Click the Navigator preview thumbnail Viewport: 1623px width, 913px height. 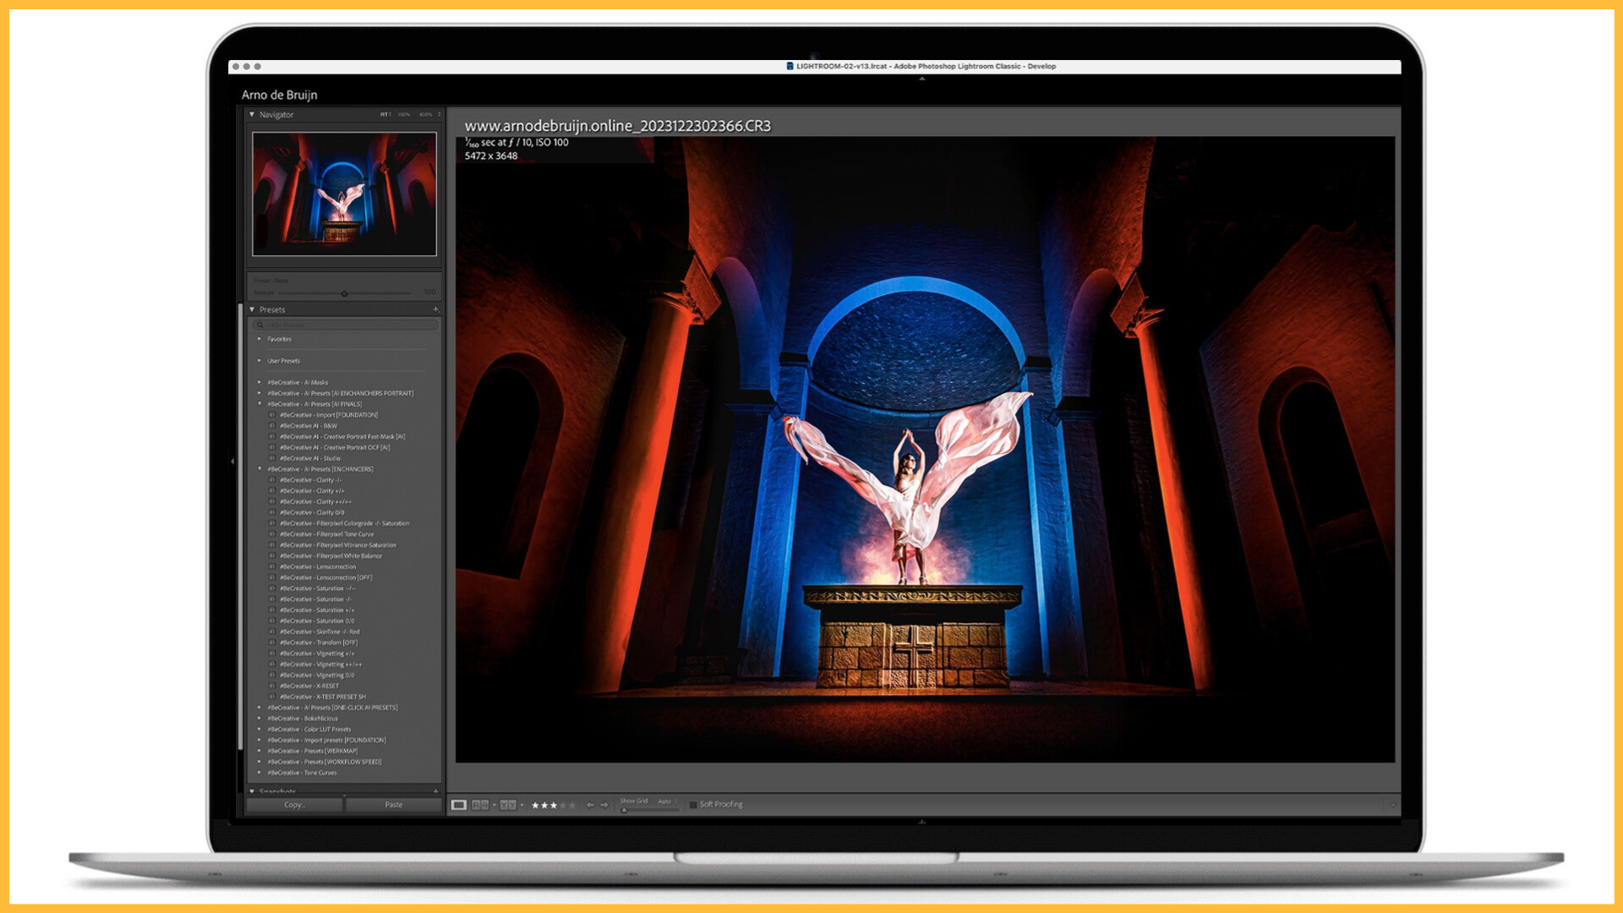point(342,193)
